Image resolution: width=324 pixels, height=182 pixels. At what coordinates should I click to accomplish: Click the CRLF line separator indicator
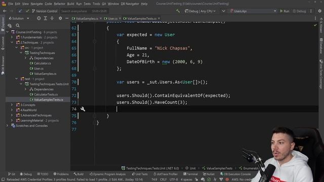[x=163, y=179]
